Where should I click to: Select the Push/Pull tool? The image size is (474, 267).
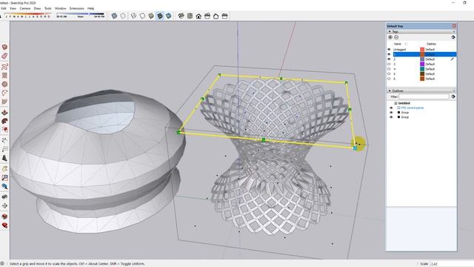pyautogui.click(x=4, y=112)
